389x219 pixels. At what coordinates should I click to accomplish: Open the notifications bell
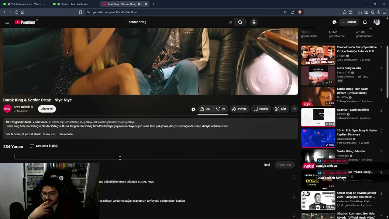[365, 22]
